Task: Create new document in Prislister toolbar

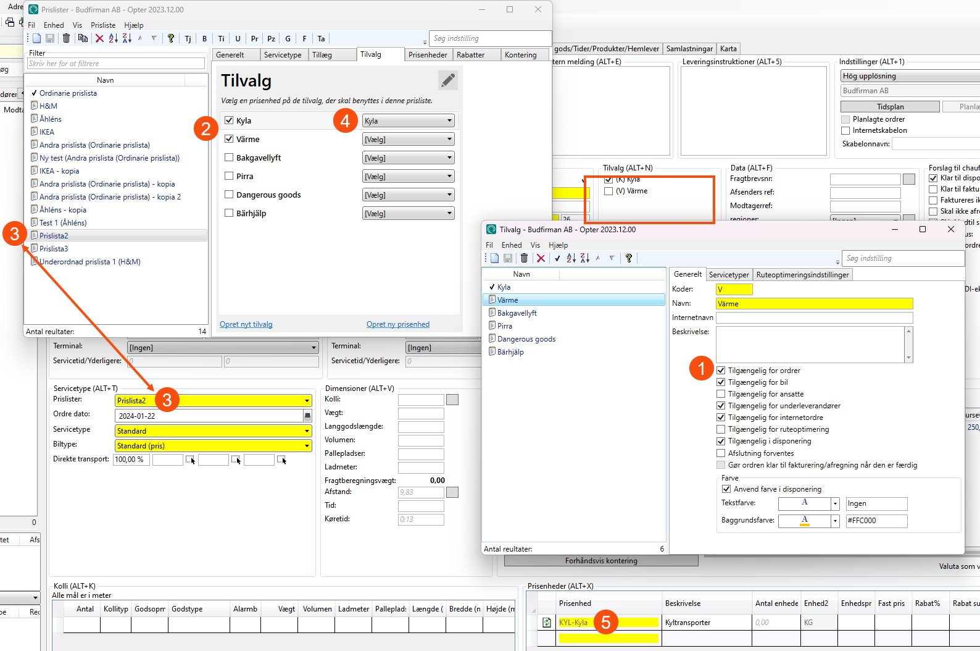Action: click(37, 38)
